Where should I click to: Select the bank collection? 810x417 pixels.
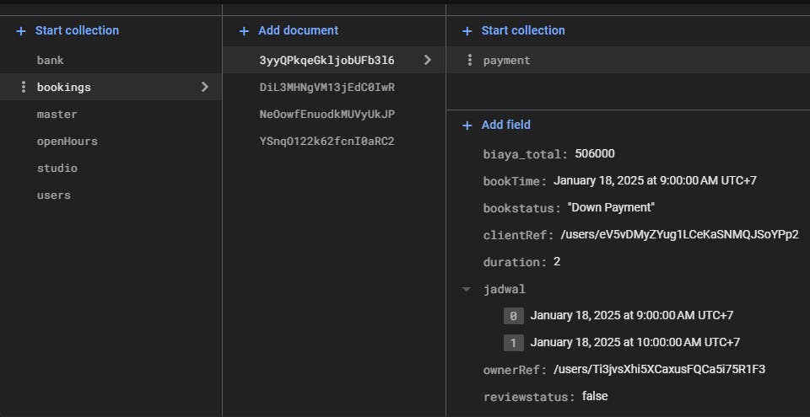tap(51, 61)
